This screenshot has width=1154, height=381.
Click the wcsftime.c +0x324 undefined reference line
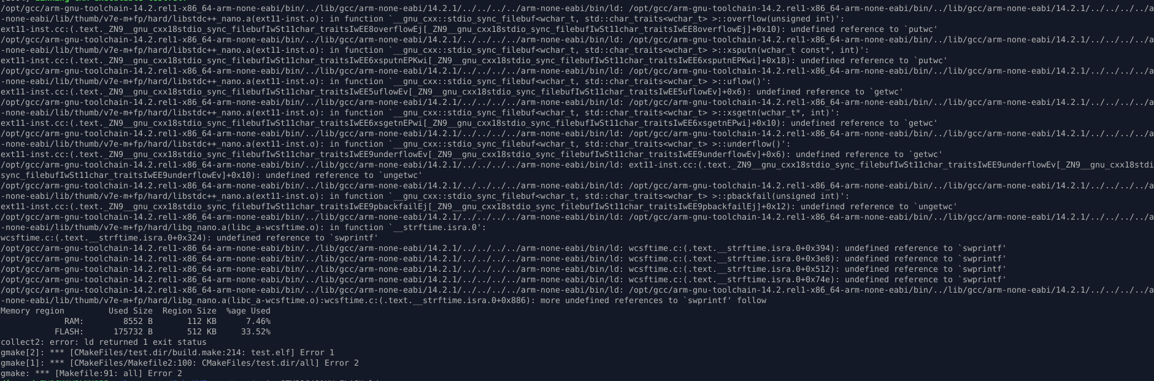[190, 238]
